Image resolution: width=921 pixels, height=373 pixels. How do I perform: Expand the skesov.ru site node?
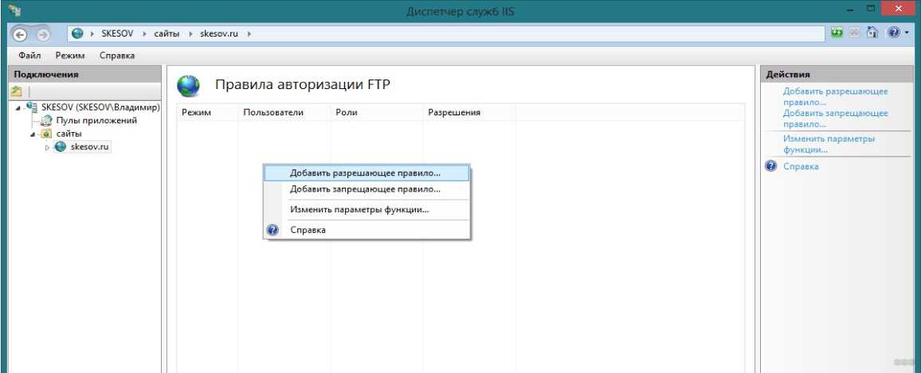[x=47, y=147]
